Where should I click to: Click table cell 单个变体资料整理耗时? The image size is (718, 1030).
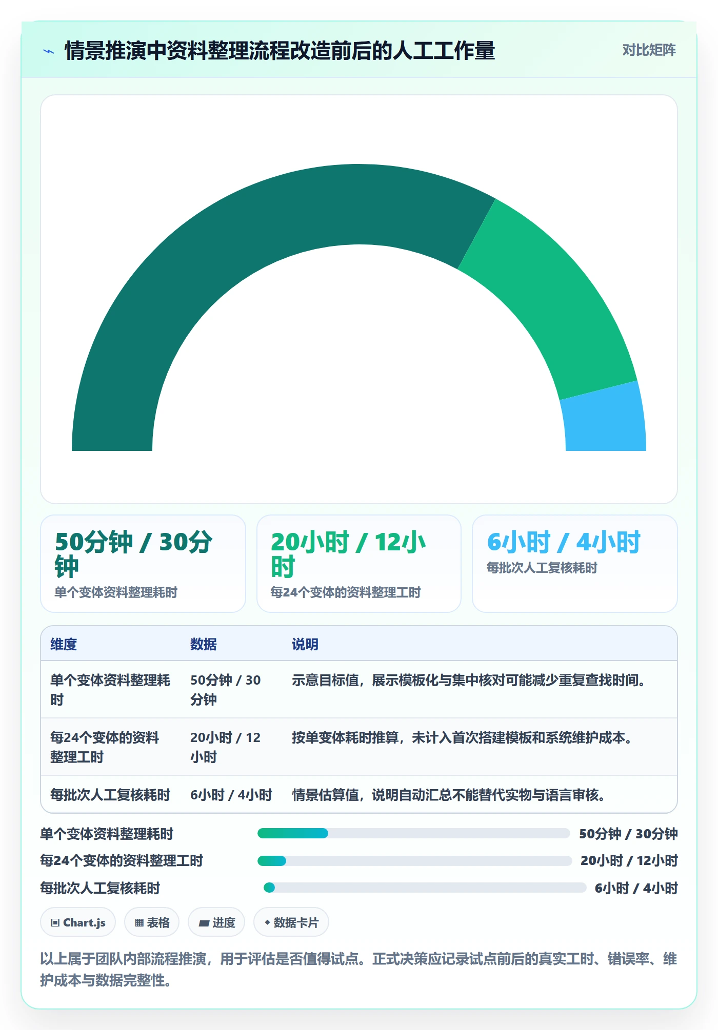[x=110, y=690]
